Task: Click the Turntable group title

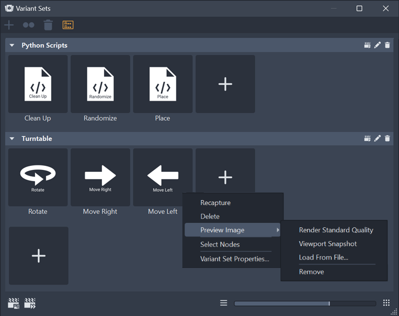Action: pyautogui.click(x=37, y=139)
